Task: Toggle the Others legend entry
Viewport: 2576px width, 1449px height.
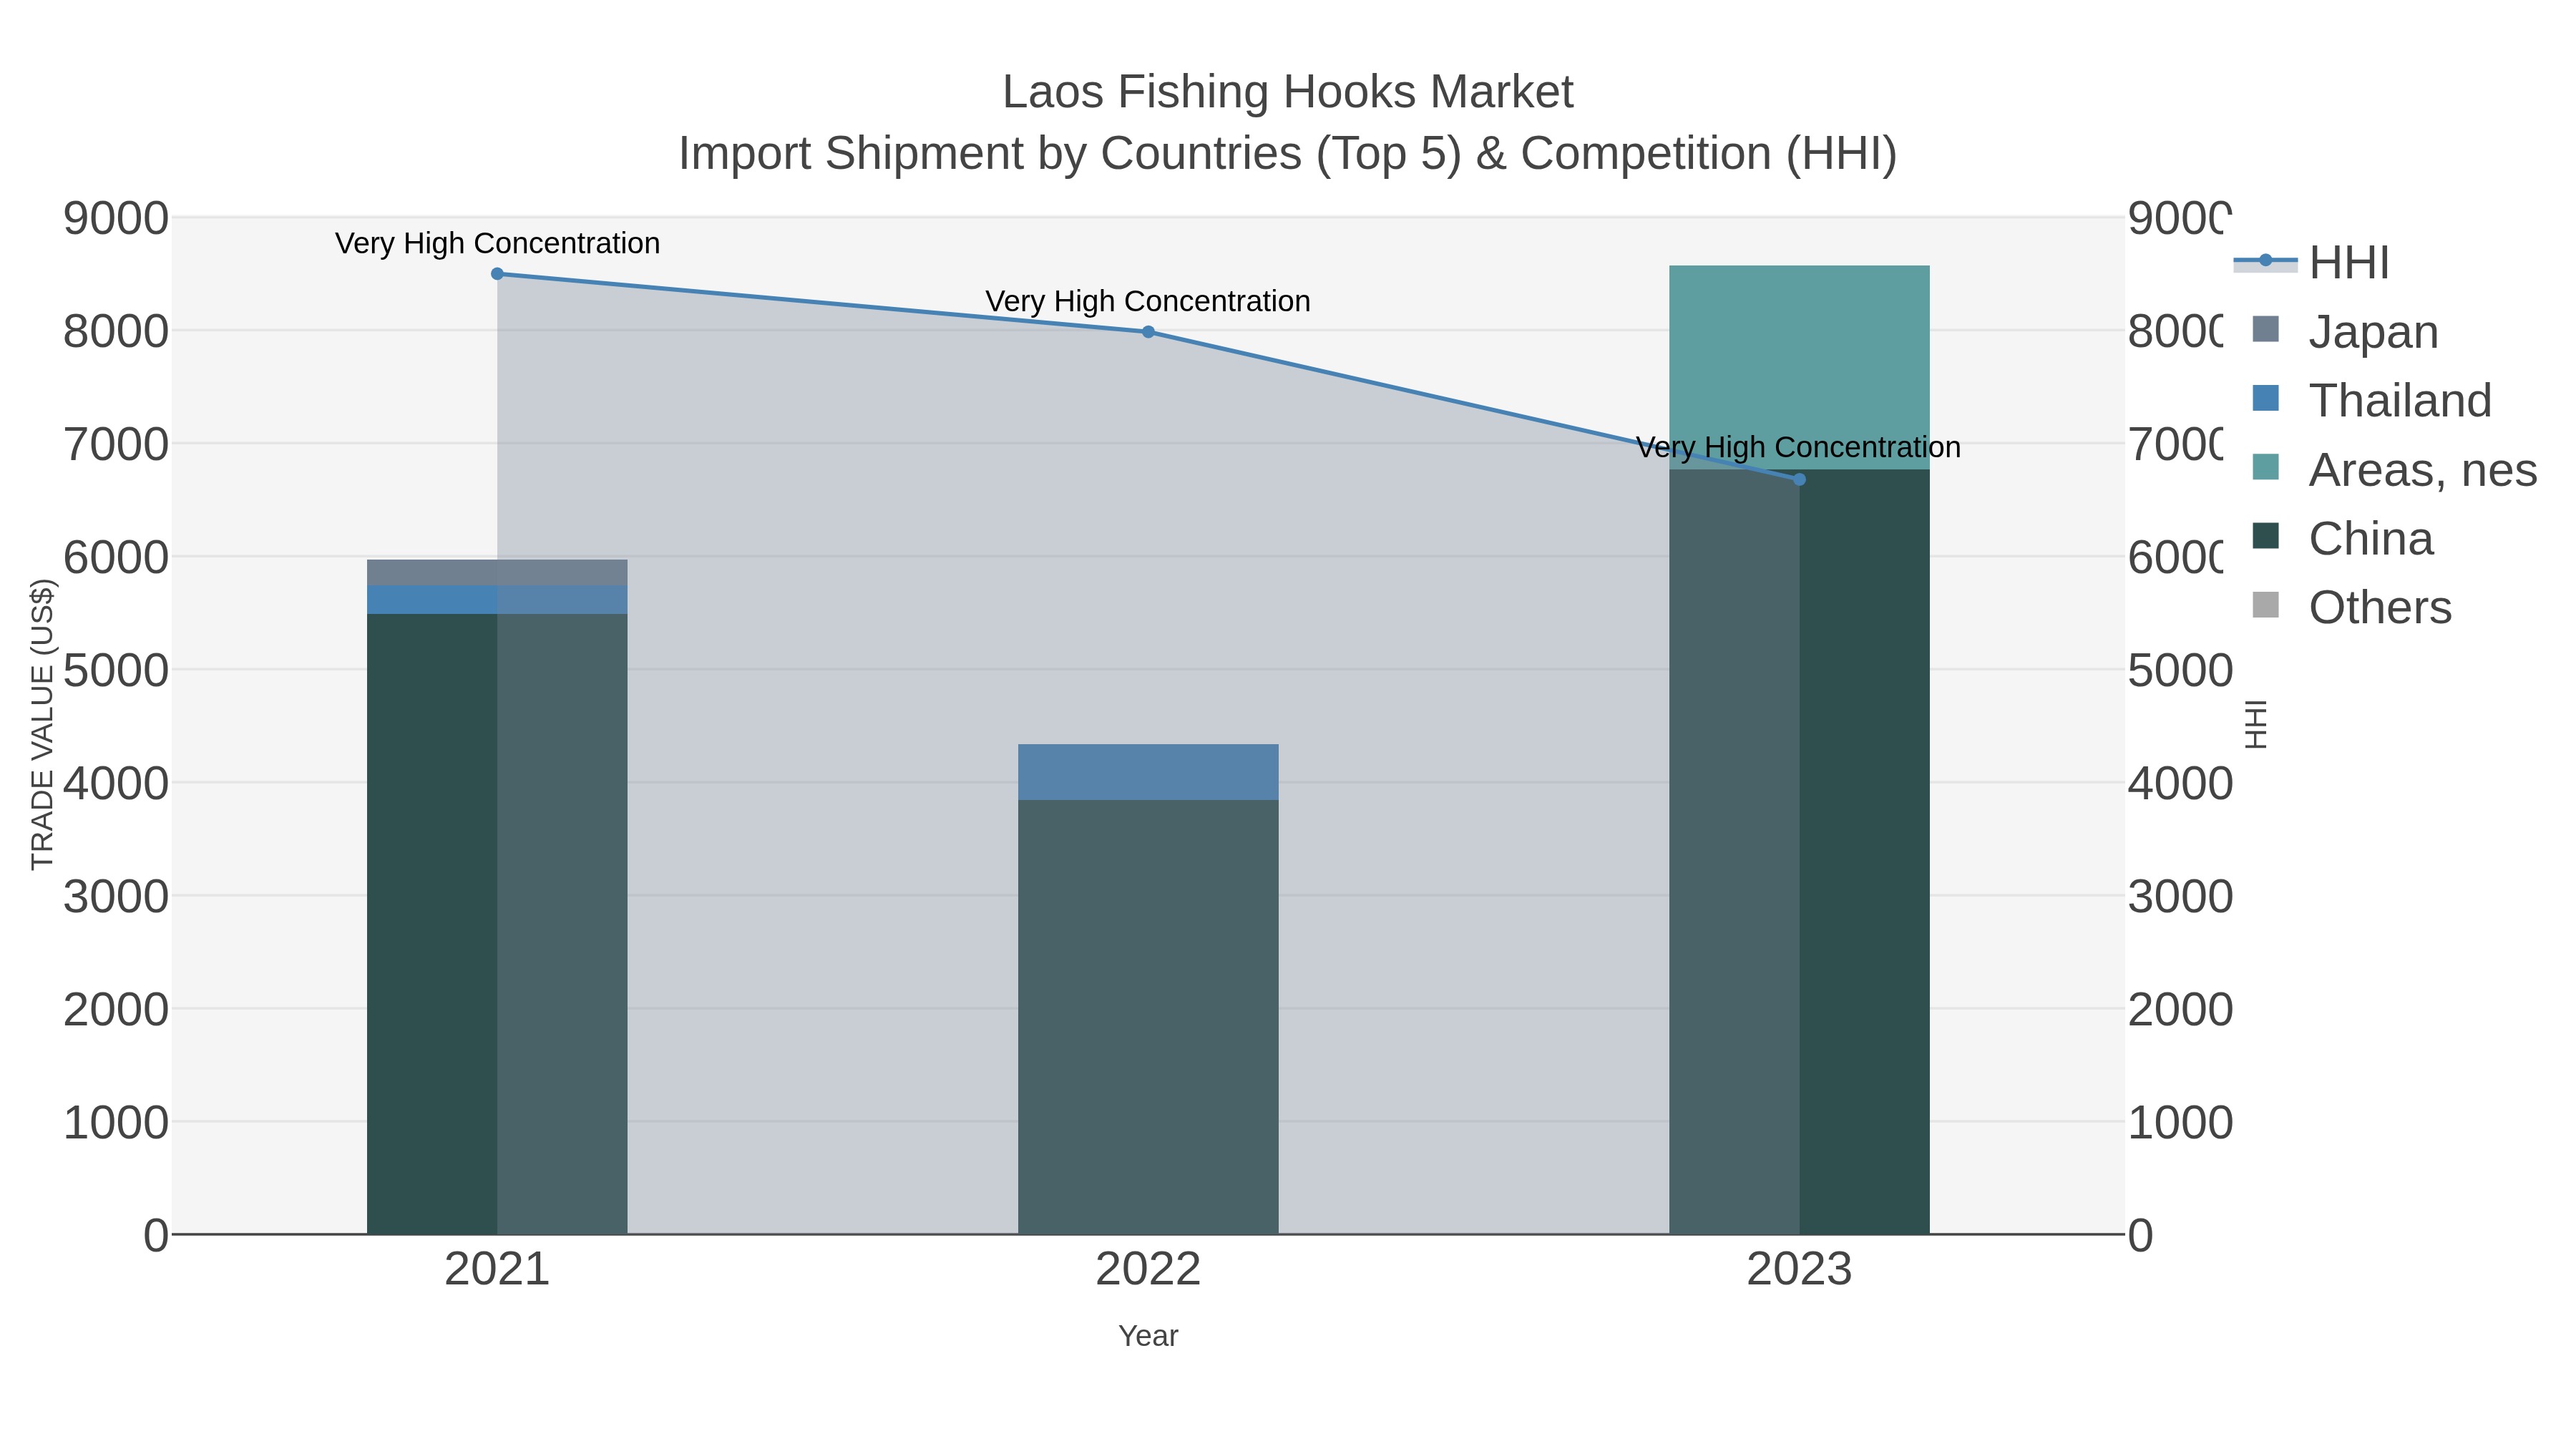Action: point(2351,607)
